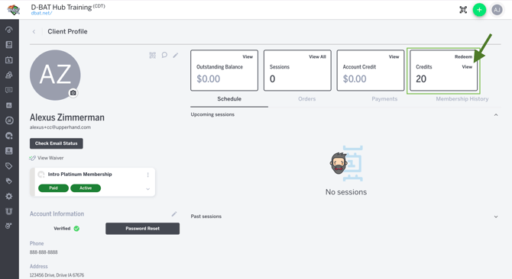Click View on Outstanding Balance card
Screen dimensions: 512x279
[248, 56]
